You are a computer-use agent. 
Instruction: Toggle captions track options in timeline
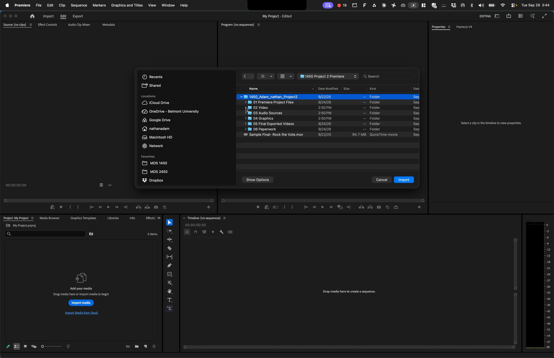230,232
